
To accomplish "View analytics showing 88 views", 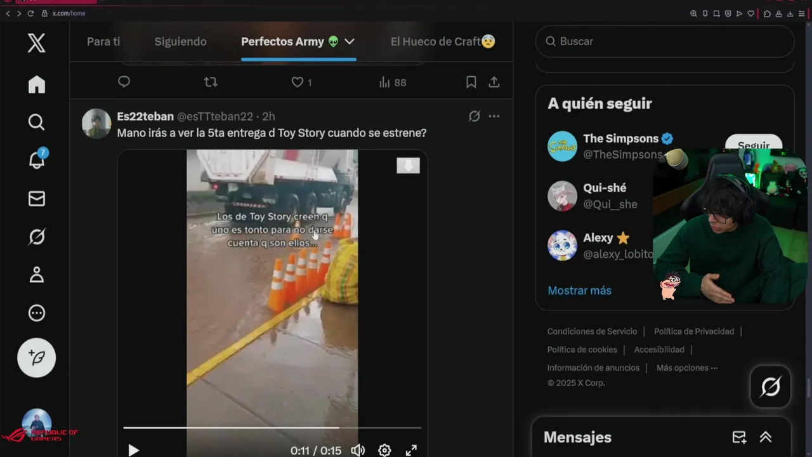I will point(392,82).
